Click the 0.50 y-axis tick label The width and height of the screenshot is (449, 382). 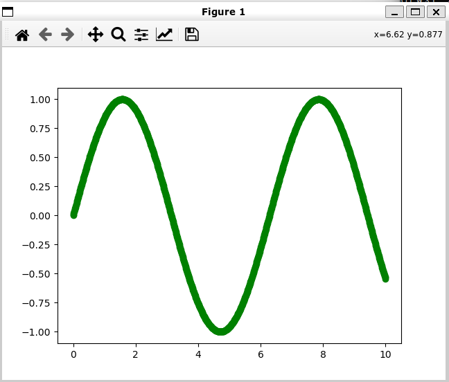coord(40,158)
